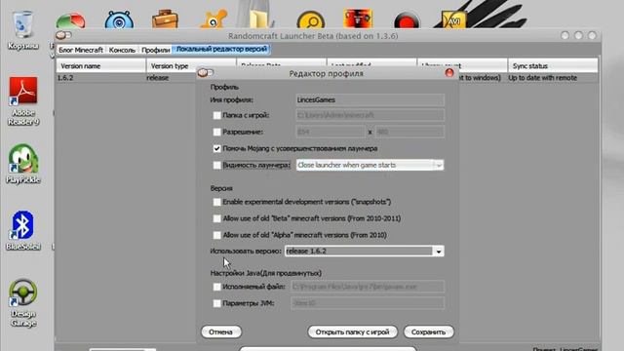Click the pill icon in profile editor title bar
The image size is (624, 351).
tap(206, 72)
